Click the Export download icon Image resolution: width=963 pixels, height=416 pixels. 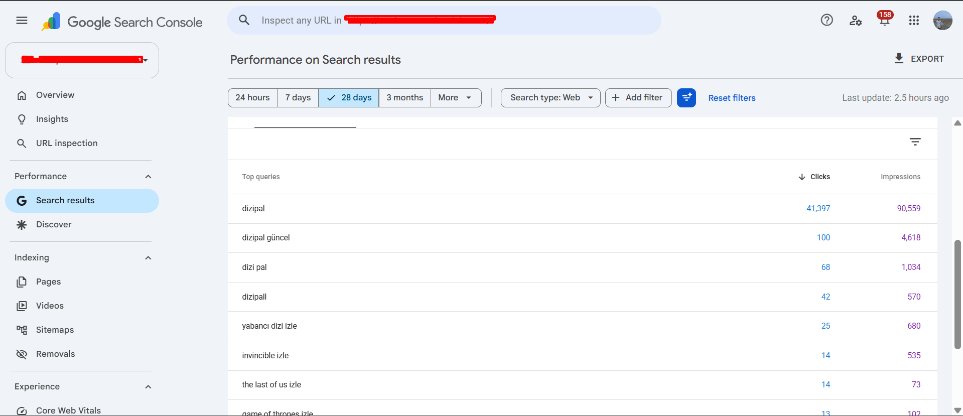pyautogui.click(x=899, y=58)
